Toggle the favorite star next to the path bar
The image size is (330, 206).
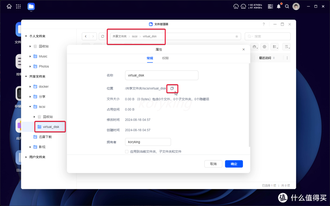tap(237, 36)
